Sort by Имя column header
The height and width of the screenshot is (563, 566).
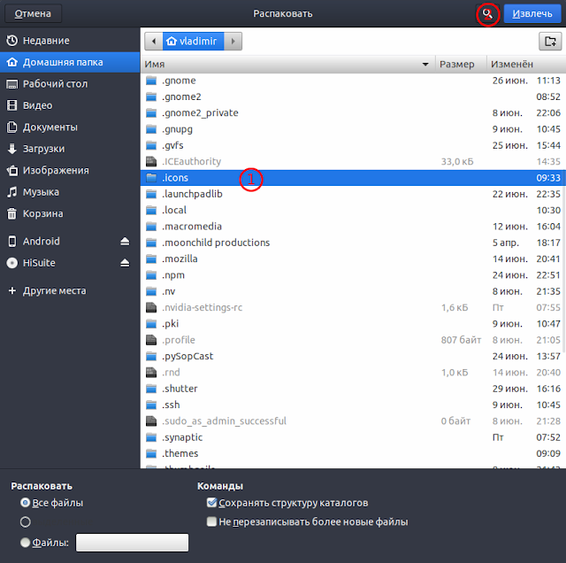click(x=287, y=64)
